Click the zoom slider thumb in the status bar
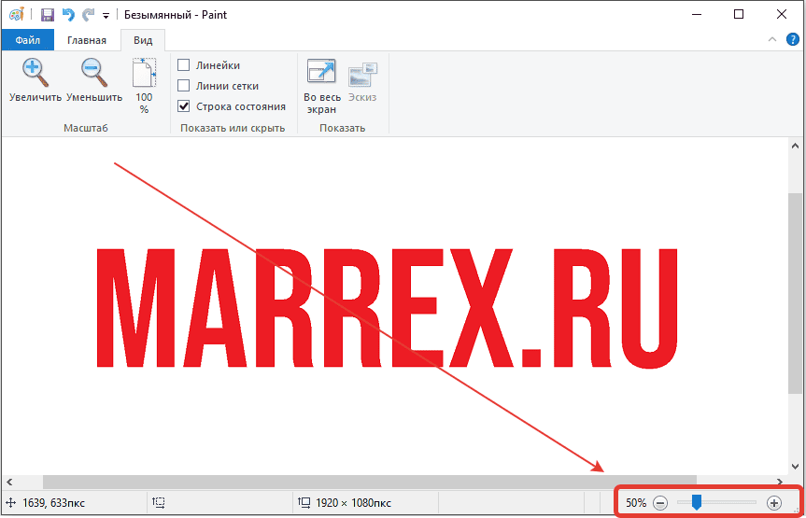806x518 pixels. 697,502
